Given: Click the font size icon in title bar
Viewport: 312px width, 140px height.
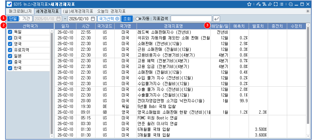Looking at the screenshot, I should (264, 4).
